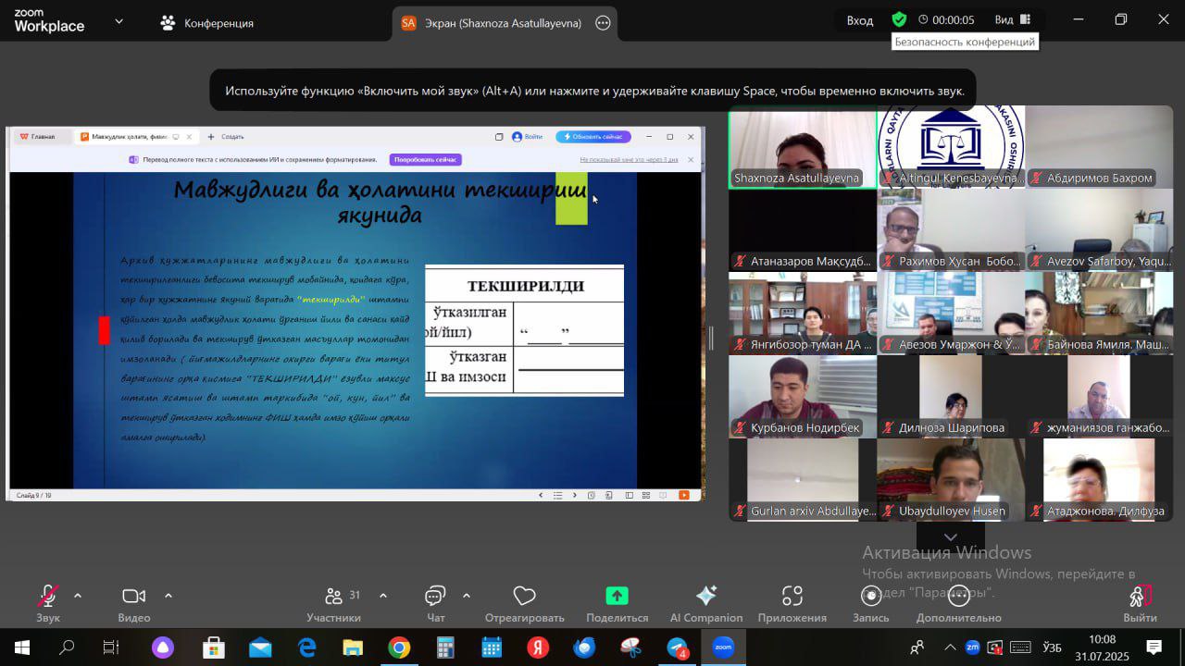Click the Leave meeting button
The width and height of the screenshot is (1185, 666).
click(1140, 597)
